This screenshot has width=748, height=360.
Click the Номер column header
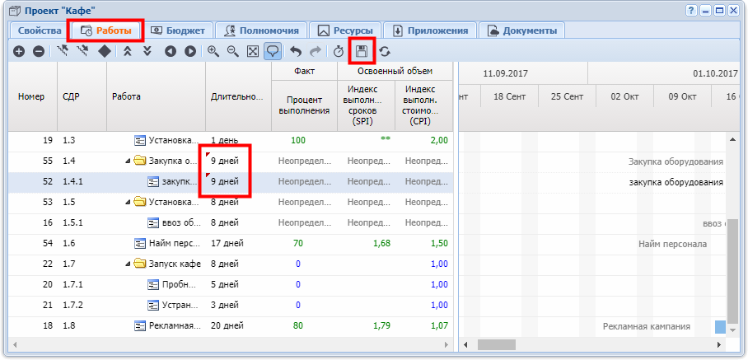click(33, 96)
